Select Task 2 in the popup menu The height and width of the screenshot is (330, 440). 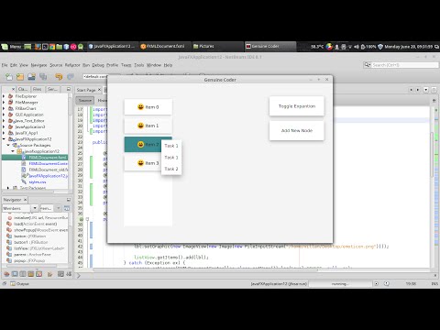point(171,169)
